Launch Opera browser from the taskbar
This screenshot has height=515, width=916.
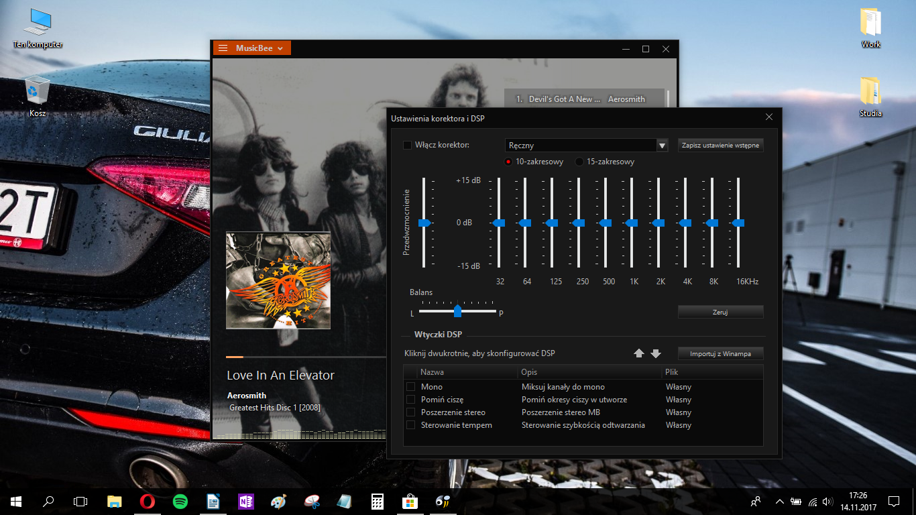147,501
